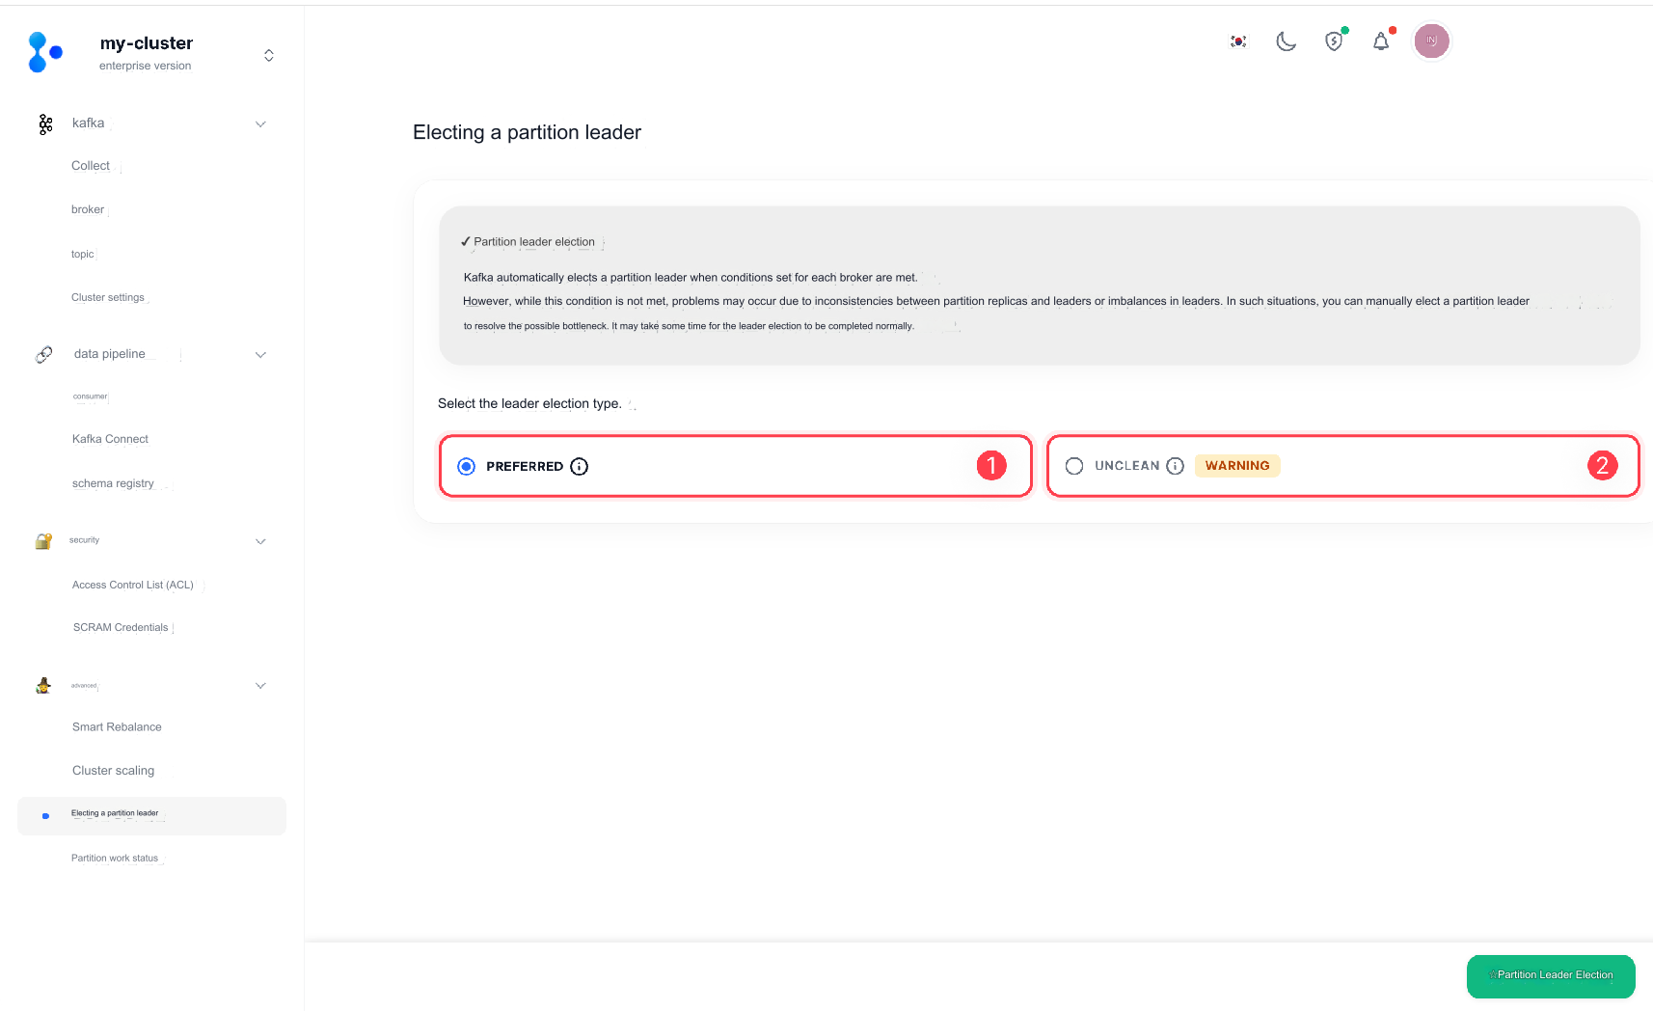Collapse the data pipeline section
The width and height of the screenshot is (1653, 1011).
260,355
